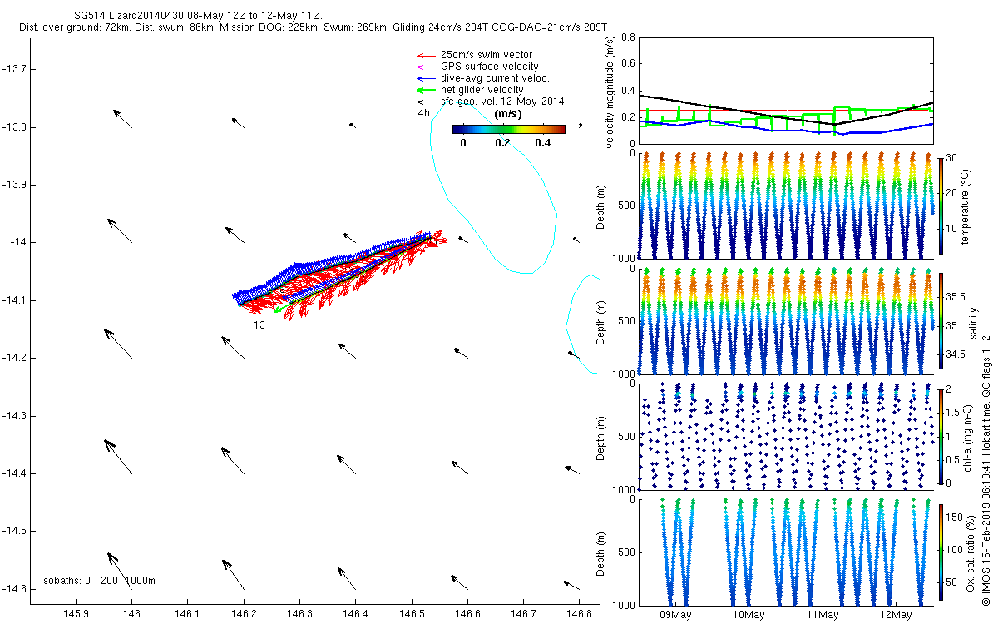Click the velocity (m/s) horizontal colorbar
This screenshot has height=624, width=998.
point(509,129)
